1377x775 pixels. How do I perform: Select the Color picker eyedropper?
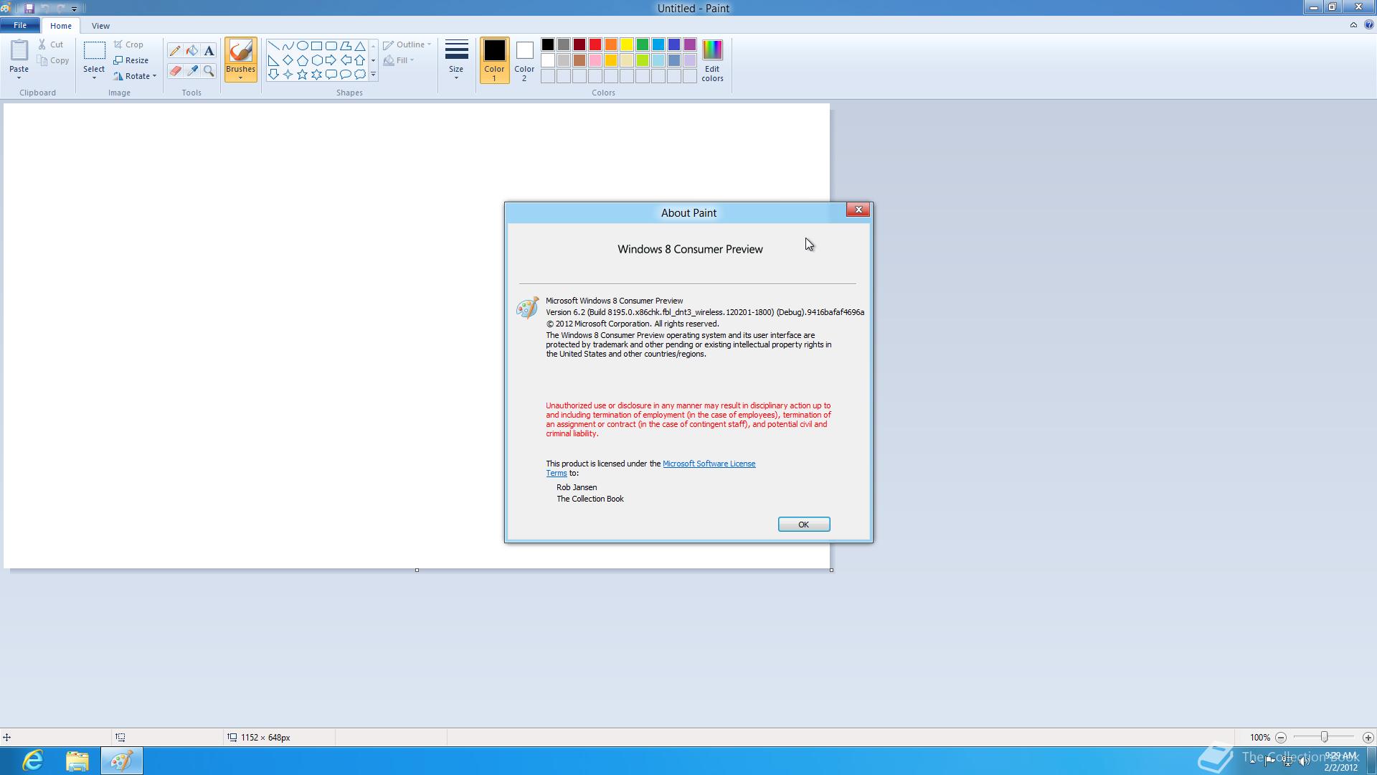pos(191,70)
